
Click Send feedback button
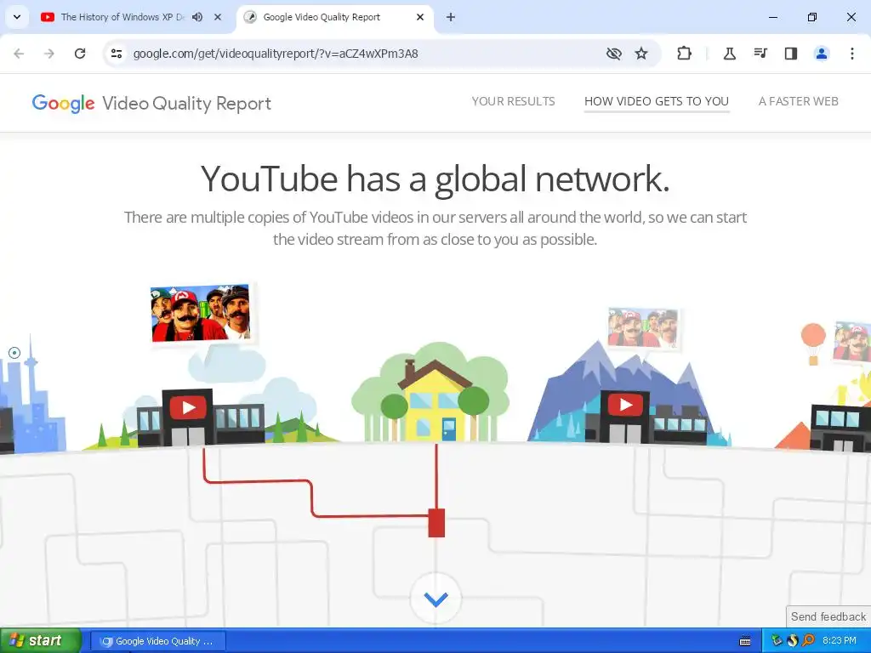[x=828, y=616]
